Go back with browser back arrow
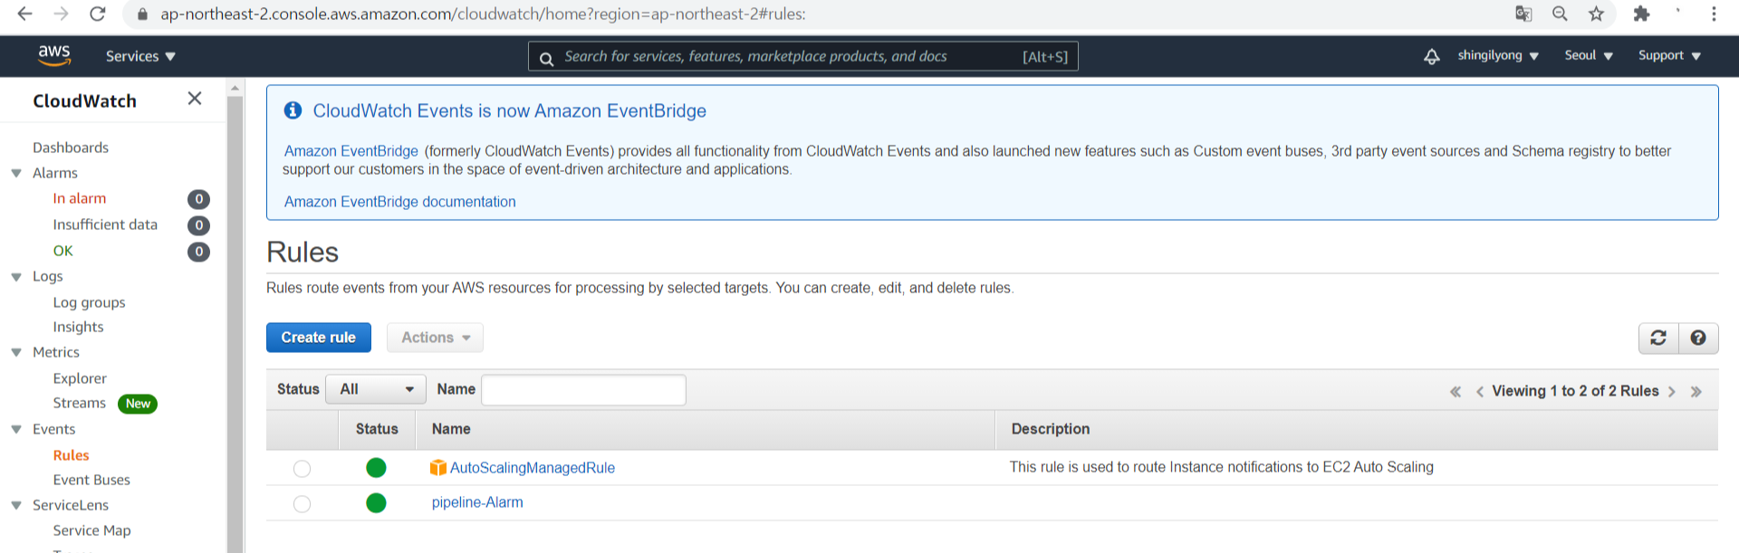Image resolution: width=1739 pixels, height=553 pixels. pyautogui.click(x=24, y=14)
